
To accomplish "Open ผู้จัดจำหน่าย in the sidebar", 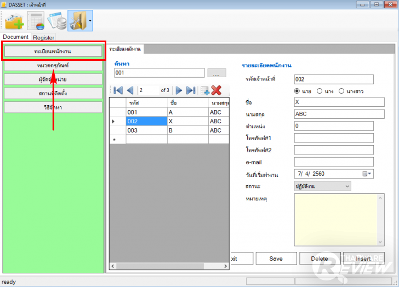I will pyautogui.click(x=53, y=79).
